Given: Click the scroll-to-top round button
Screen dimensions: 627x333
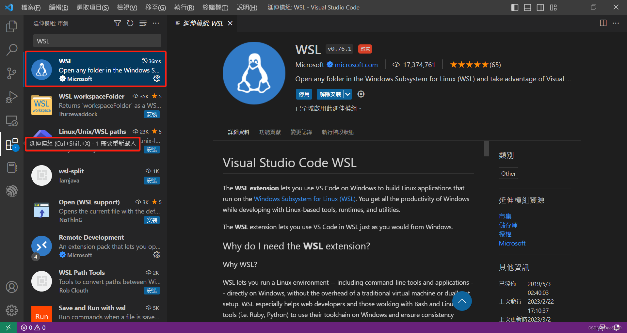Looking at the screenshot, I should point(462,301).
